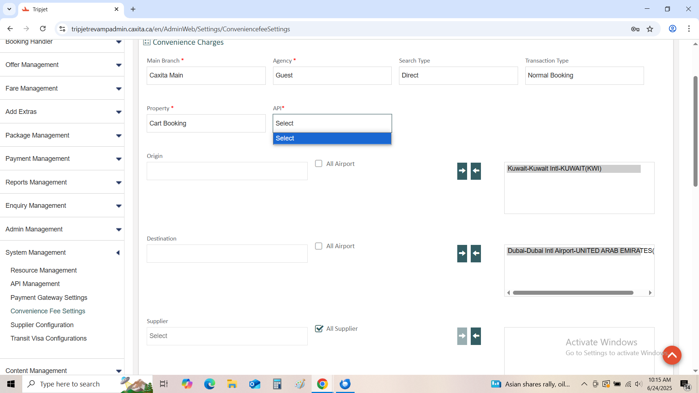Image resolution: width=699 pixels, height=393 pixels.
Task: Open Supplier Configuration in sidebar
Action: (x=42, y=325)
